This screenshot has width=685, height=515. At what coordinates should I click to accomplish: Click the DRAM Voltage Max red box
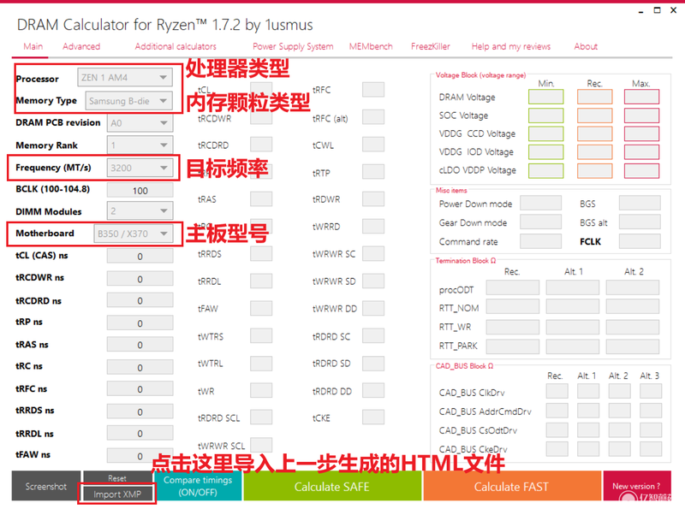641,97
